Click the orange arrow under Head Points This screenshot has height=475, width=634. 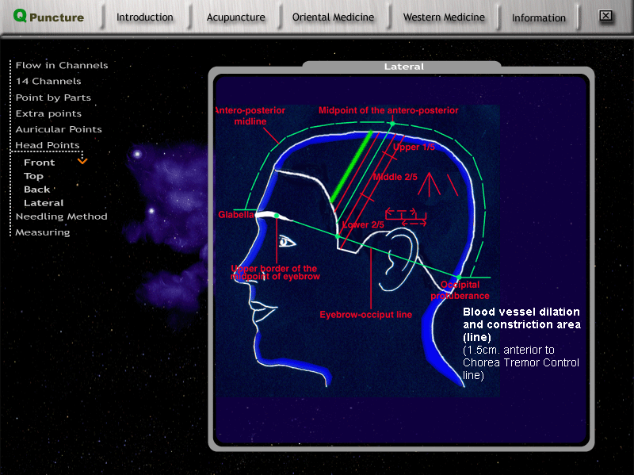coord(82,161)
